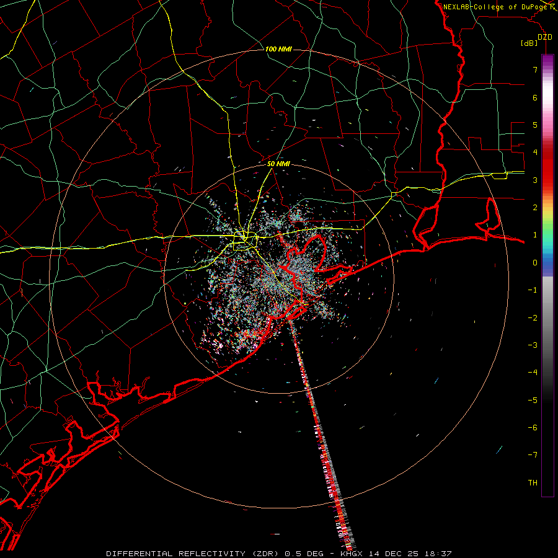Image resolution: width=558 pixels, height=558 pixels.
Task: Click the 100 NMI range ring label
Action: click(x=278, y=49)
